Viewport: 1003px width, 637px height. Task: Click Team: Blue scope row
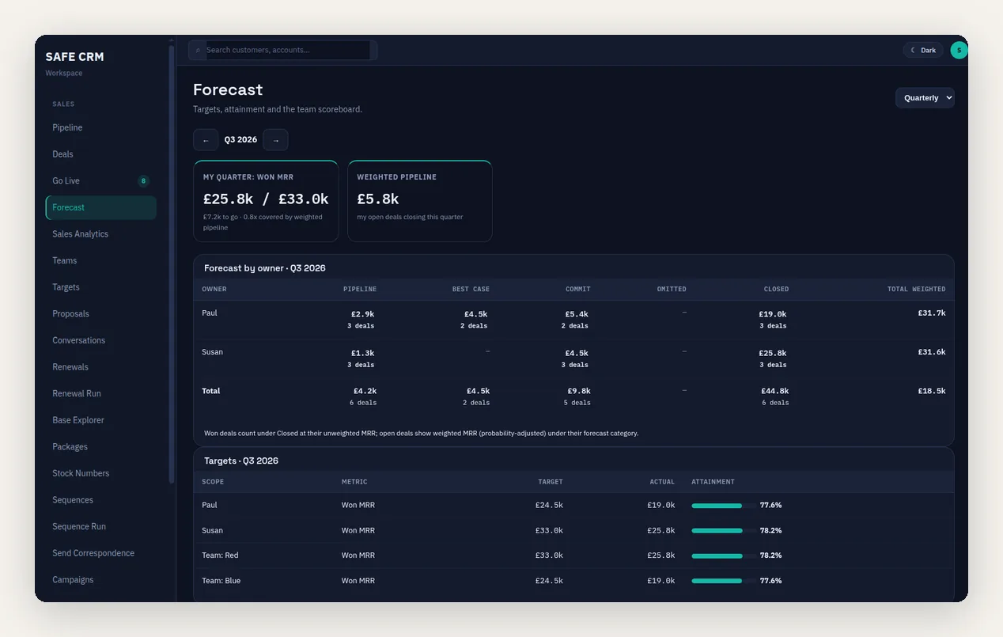[x=573, y=581]
